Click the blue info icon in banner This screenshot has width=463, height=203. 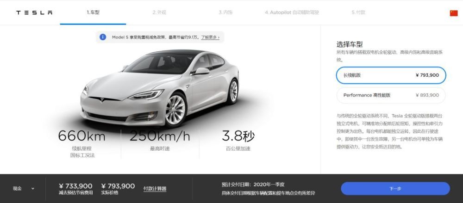[x=103, y=37]
